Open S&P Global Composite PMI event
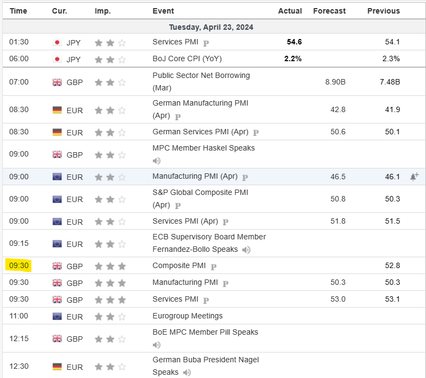 pos(200,192)
